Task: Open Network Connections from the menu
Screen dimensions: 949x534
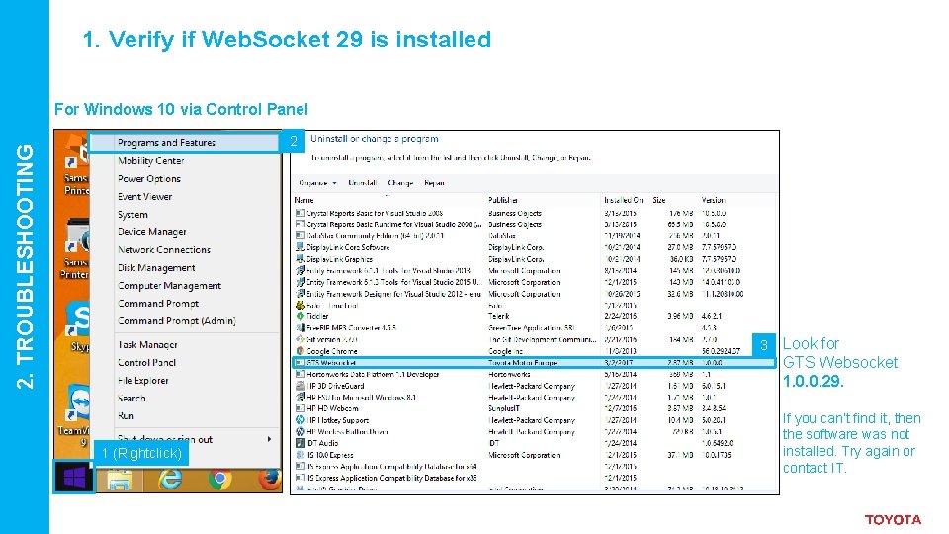Action: pyautogui.click(x=164, y=249)
